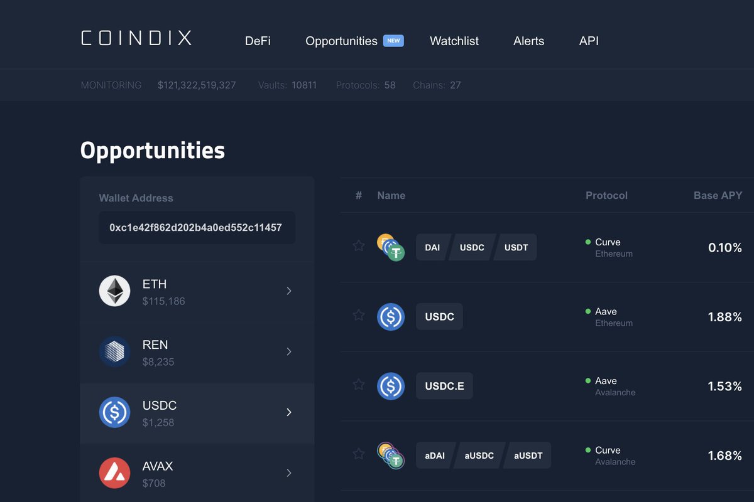Image resolution: width=754 pixels, height=502 pixels.
Task: Select the USDC.E token tag
Action: pyautogui.click(x=444, y=386)
